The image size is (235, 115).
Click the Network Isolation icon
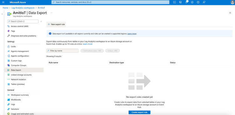(x=8, y=79)
